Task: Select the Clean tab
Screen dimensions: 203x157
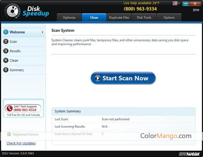Action: pyautogui.click(x=94, y=18)
